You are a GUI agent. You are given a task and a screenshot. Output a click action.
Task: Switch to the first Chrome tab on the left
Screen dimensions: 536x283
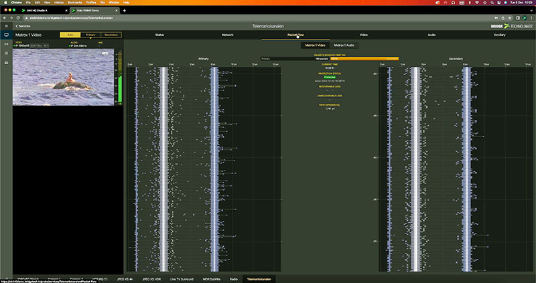coord(44,11)
